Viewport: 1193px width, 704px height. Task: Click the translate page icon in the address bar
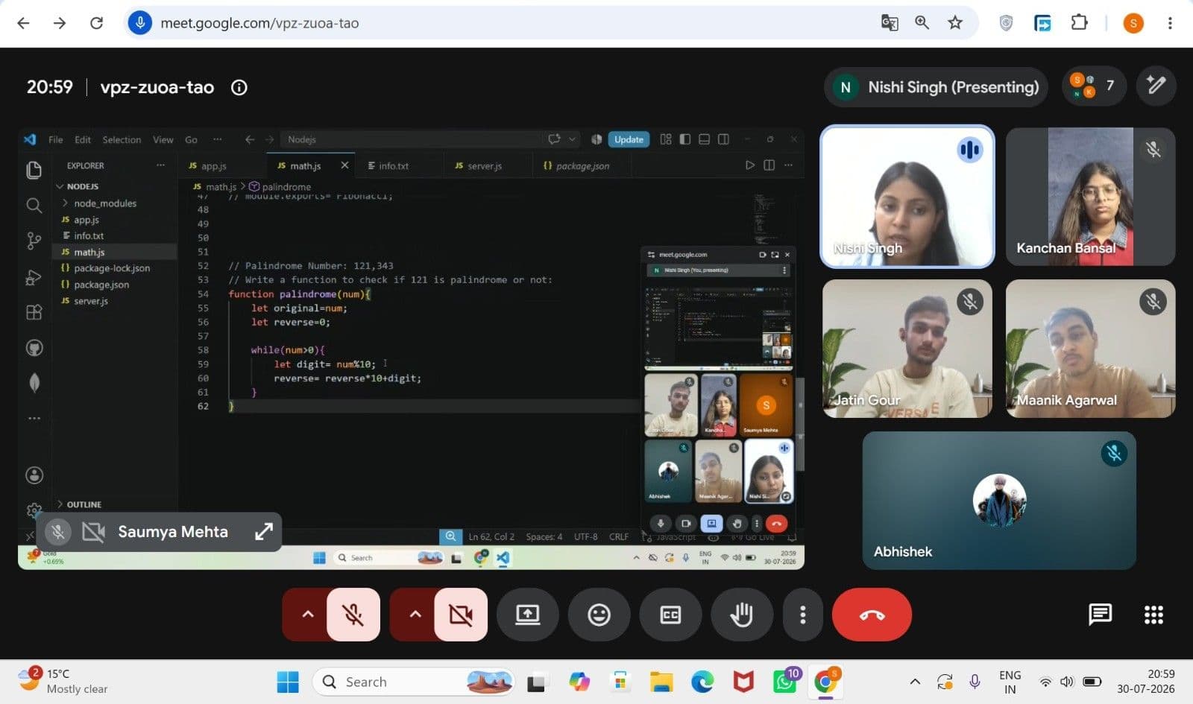(889, 23)
